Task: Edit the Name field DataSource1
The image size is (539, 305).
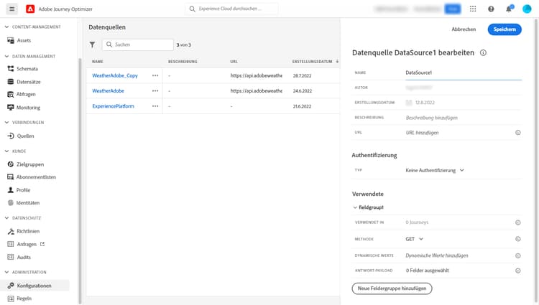Action: 463,72
